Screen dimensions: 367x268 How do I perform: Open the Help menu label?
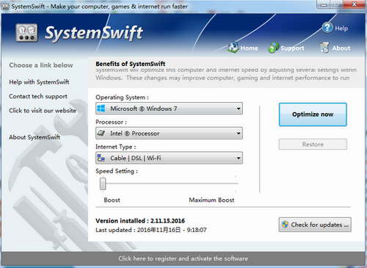pyautogui.click(x=341, y=29)
